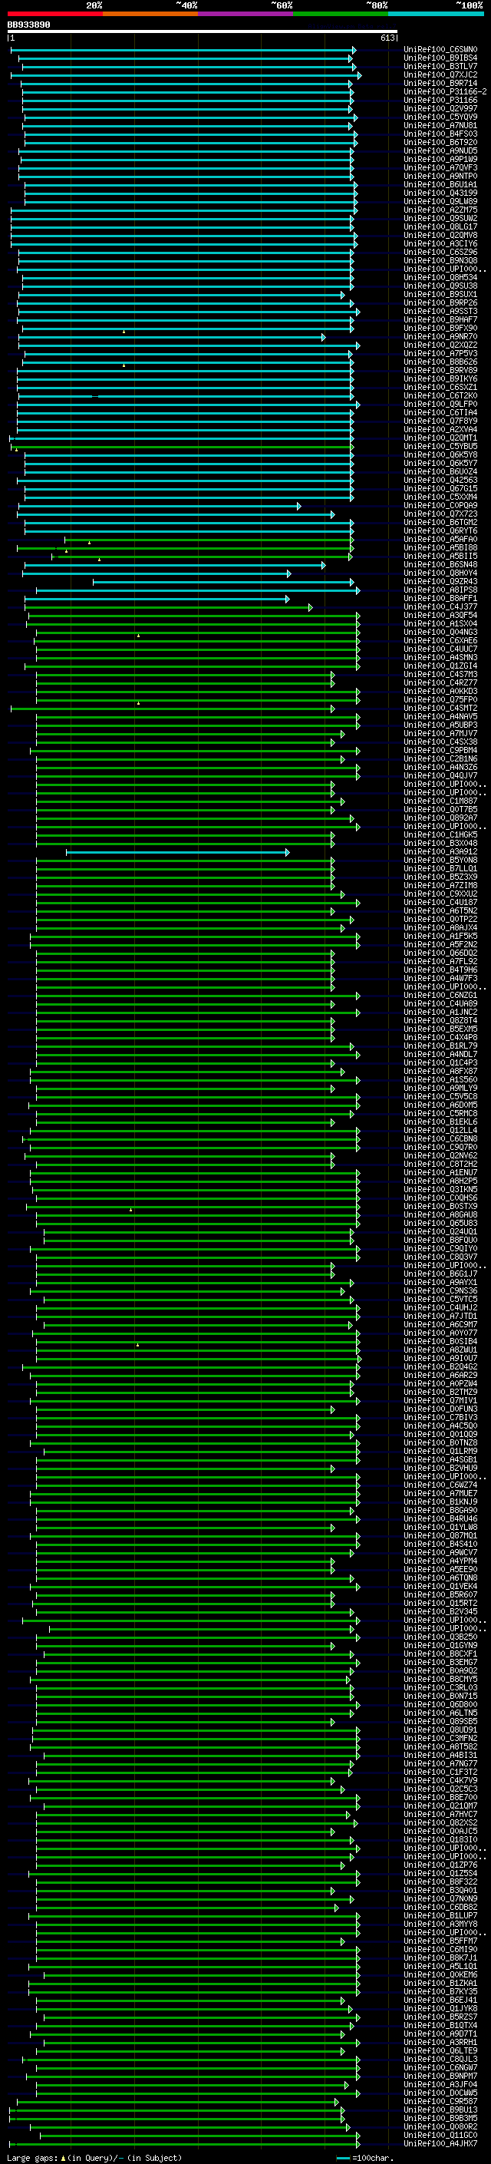The width and height of the screenshot is (491, 2164).
Task: Click hit label UniRef100_A2ZM75
Action: pyautogui.click(x=440, y=210)
